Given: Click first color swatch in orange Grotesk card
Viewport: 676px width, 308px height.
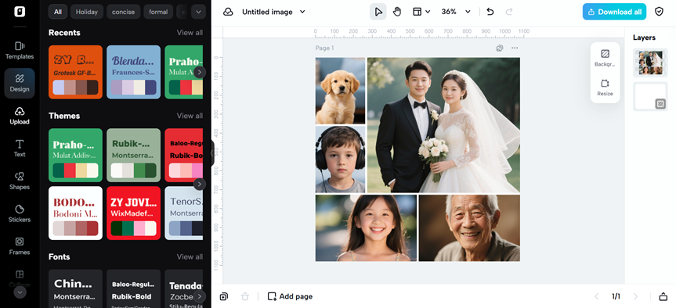Looking at the screenshot, I should pos(59,88).
